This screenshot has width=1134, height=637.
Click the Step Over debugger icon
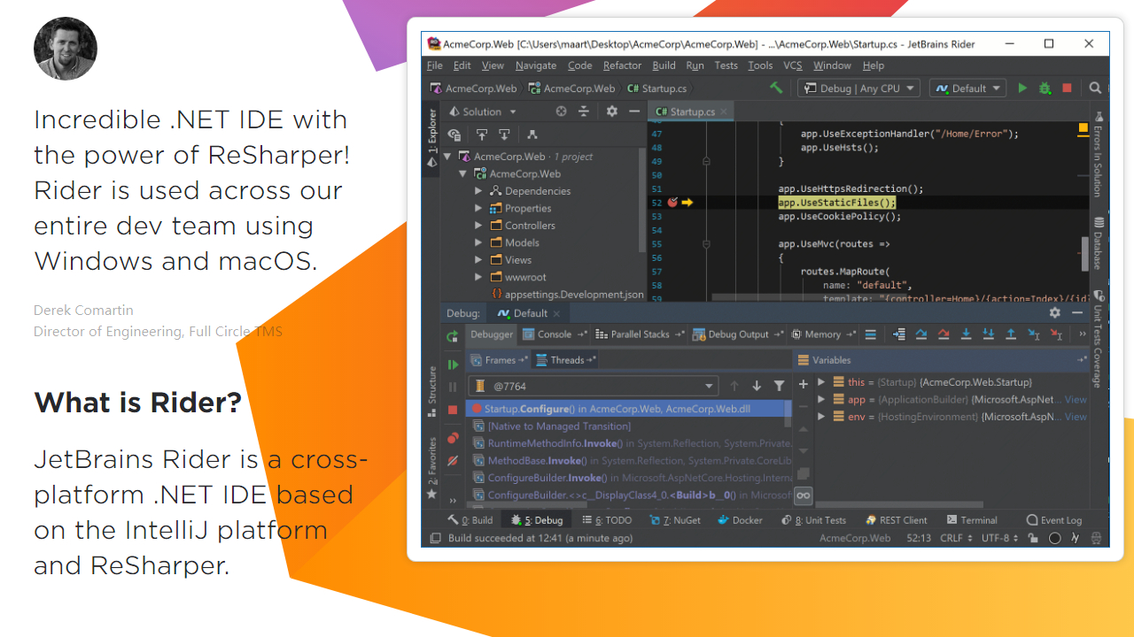click(921, 334)
